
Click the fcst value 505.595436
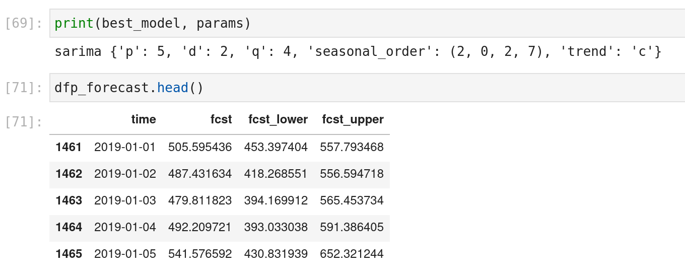[x=200, y=147]
